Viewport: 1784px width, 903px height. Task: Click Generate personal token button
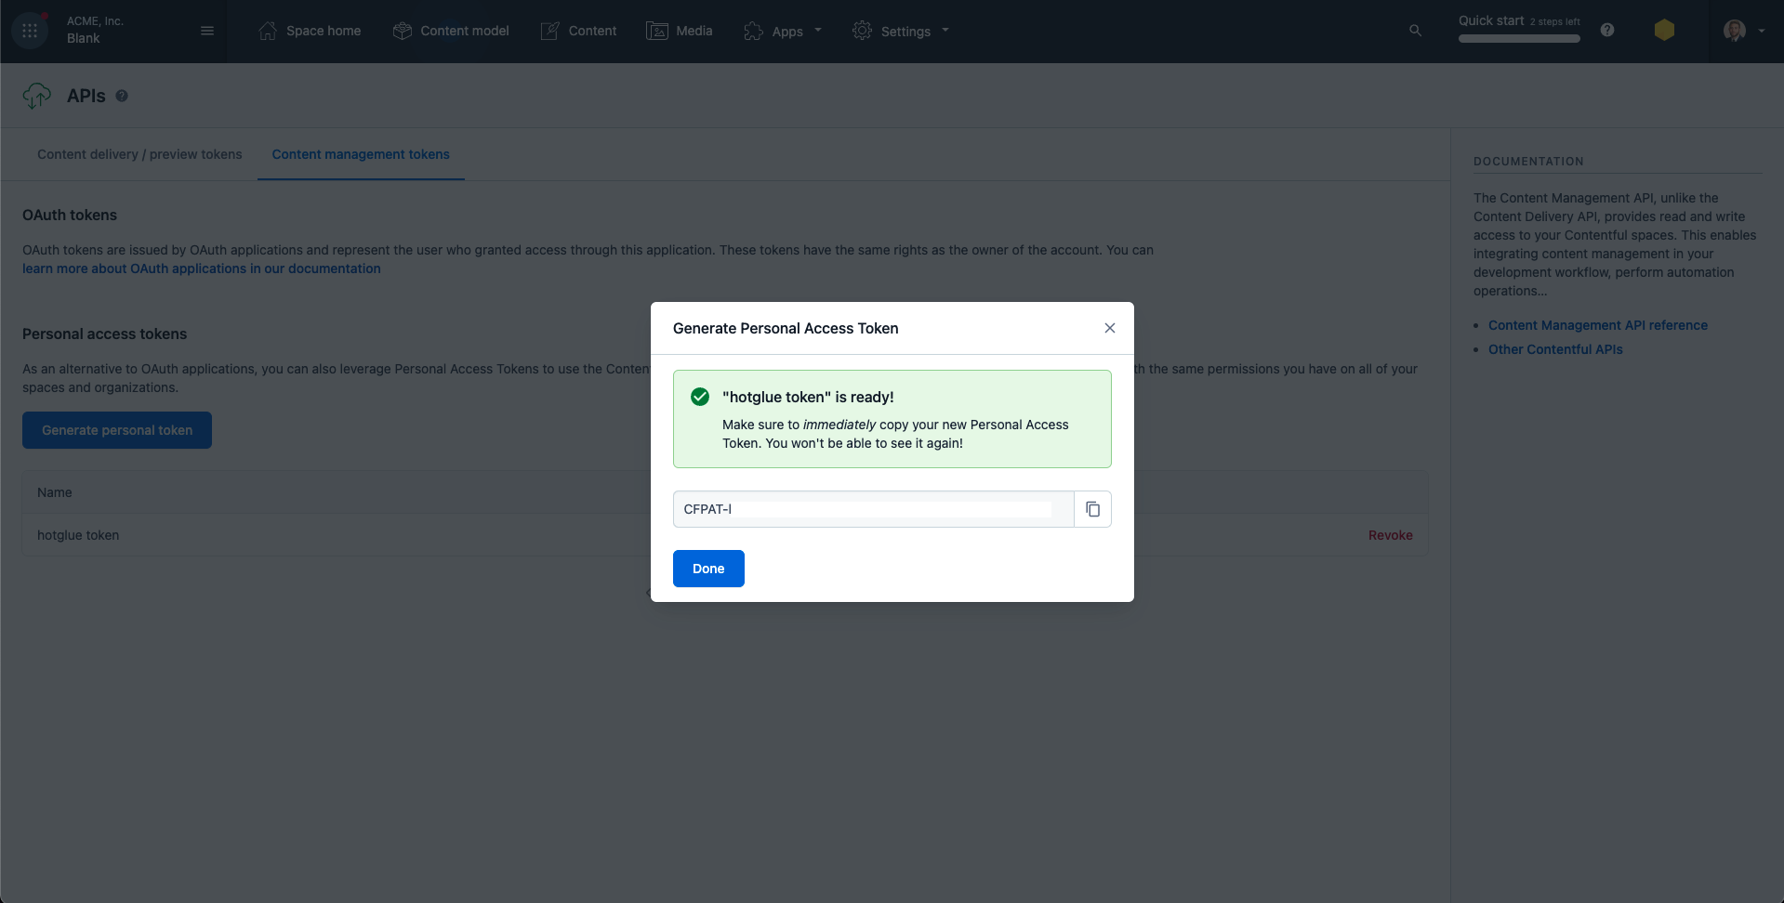[117, 430]
